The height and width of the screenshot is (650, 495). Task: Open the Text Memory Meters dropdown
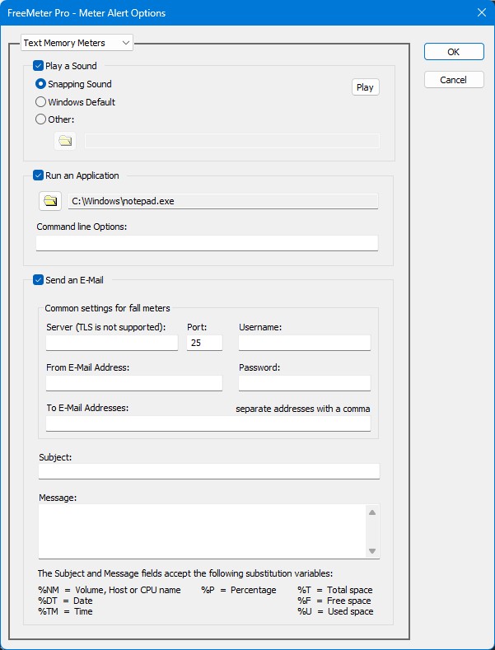click(76, 42)
